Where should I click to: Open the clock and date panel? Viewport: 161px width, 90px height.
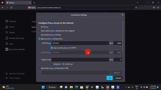pos(153,87)
